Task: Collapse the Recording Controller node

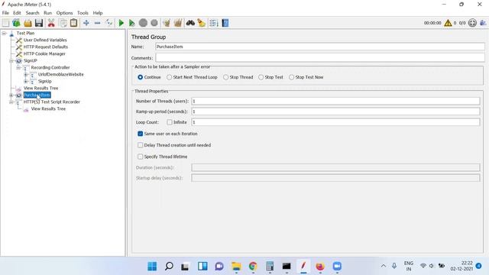Action: click(18, 68)
